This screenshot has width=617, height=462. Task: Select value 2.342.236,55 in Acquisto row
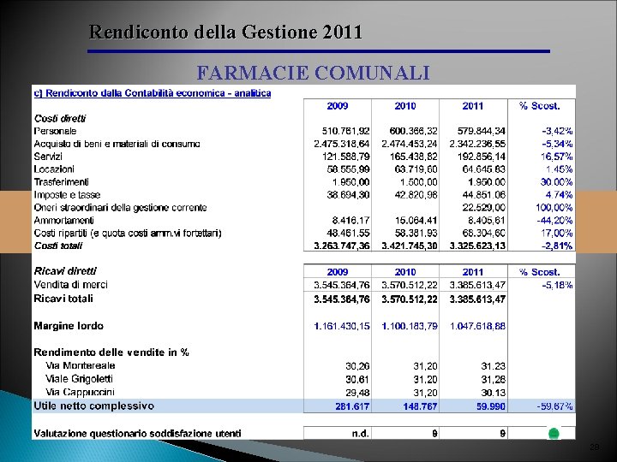(x=477, y=144)
